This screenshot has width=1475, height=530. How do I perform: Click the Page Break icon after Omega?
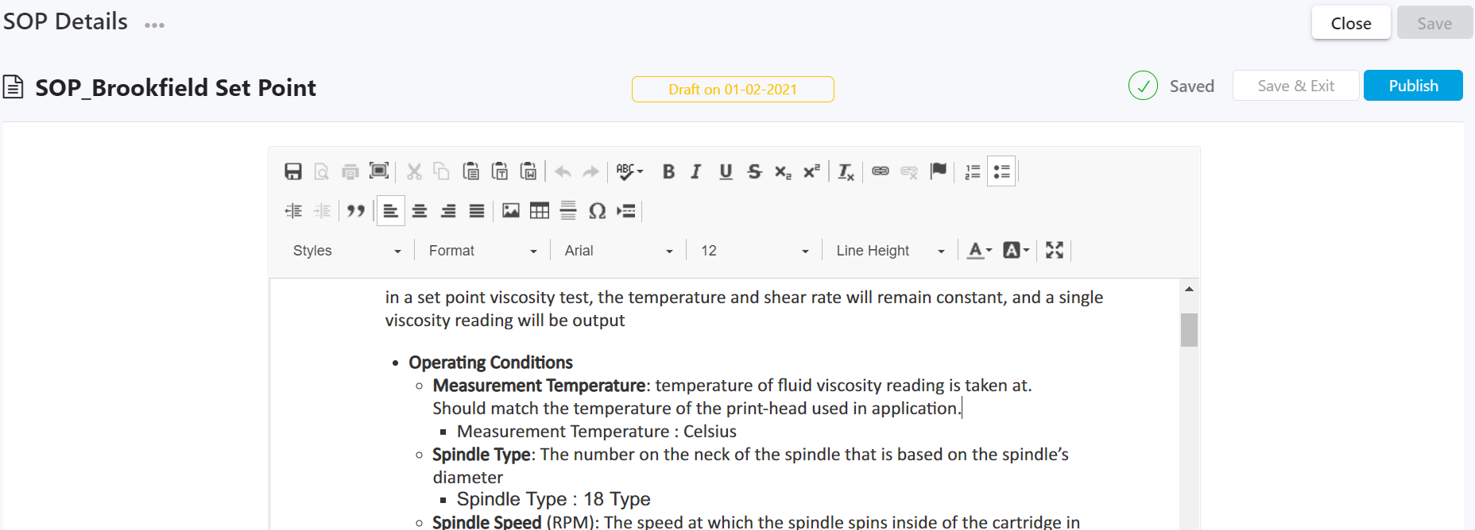pos(626,210)
